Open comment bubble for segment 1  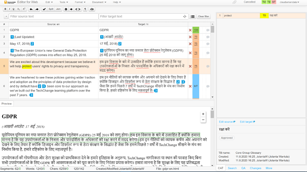tap(208, 30)
